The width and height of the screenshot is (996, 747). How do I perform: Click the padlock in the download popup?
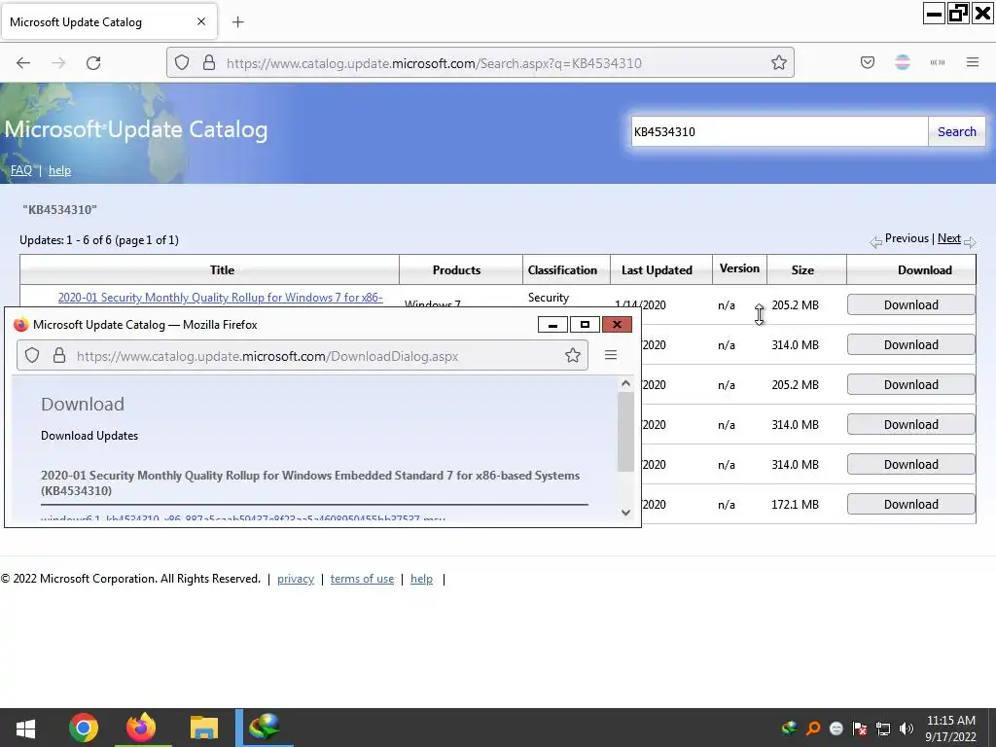pos(59,356)
